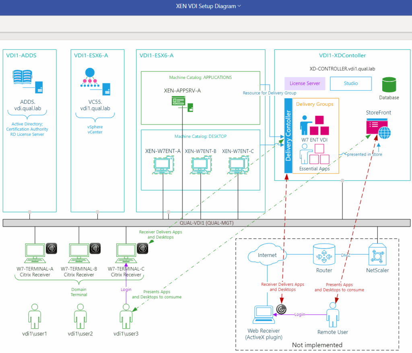Click the License Server box
The image size is (412, 353).
coord(305,83)
